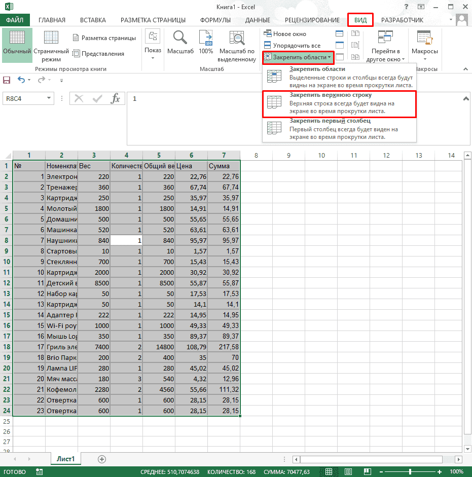Screen dimensions: 472x477
Task: Open the Макросы dropdown
Action: pyautogui.click(x=425, y=46)
